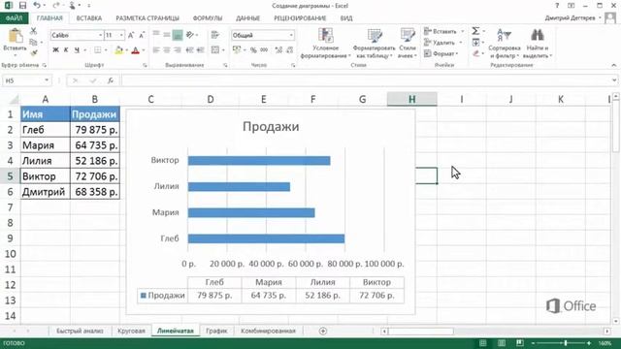This screenshot has height=349, width=621.
Task: Click the Excel Help question mark icon
Action: click(x=557, y=6)
